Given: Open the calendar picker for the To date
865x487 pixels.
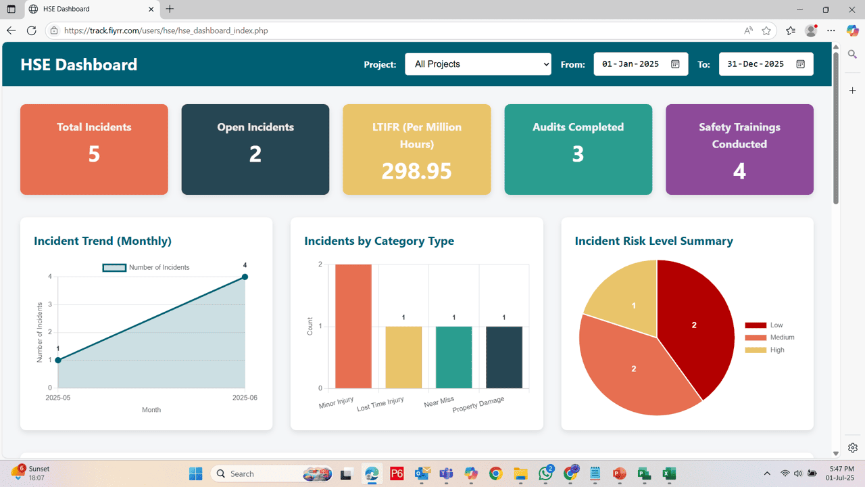Looking at the screenshot, I should 800,64.
